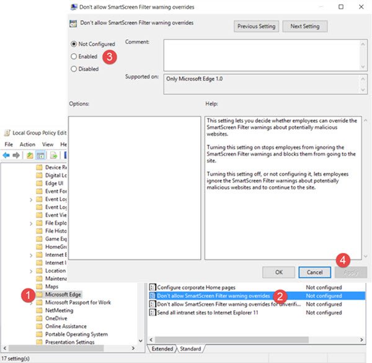The image size is (372, 363).
Task: Select the HomeGr folder in tree
Action: point(56,247)
